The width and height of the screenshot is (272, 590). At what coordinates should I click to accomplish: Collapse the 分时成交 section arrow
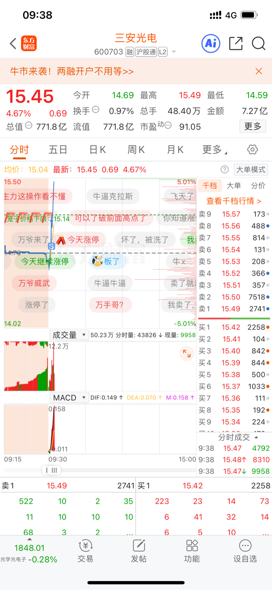point(256,437)
